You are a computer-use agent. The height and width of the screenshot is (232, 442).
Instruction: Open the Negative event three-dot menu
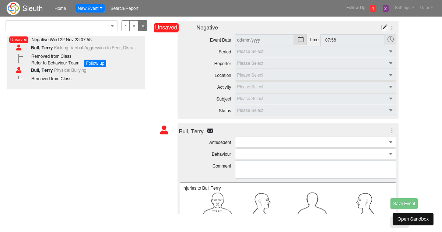392,28
